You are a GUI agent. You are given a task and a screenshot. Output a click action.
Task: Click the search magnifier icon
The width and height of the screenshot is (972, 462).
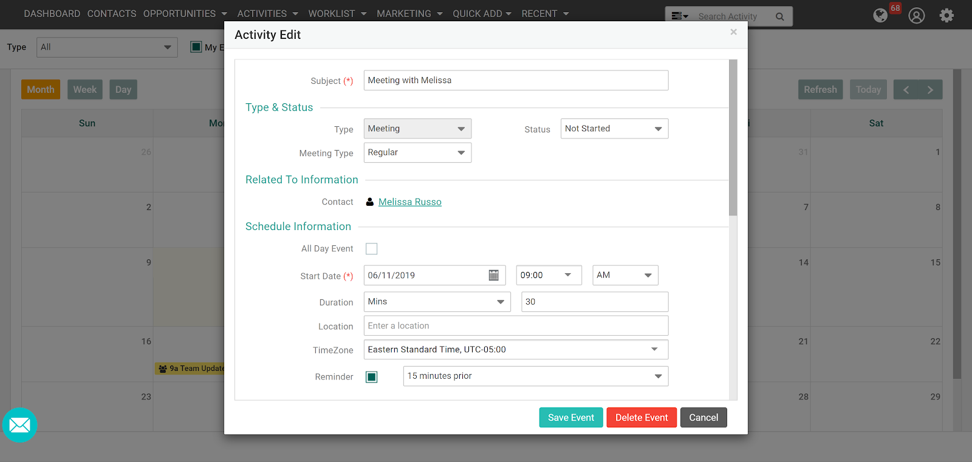click(779, 16)
